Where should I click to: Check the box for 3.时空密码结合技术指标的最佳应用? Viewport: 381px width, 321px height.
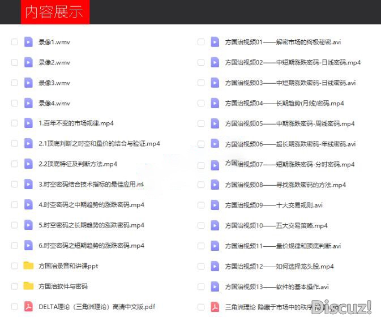(x=15, y=185)
